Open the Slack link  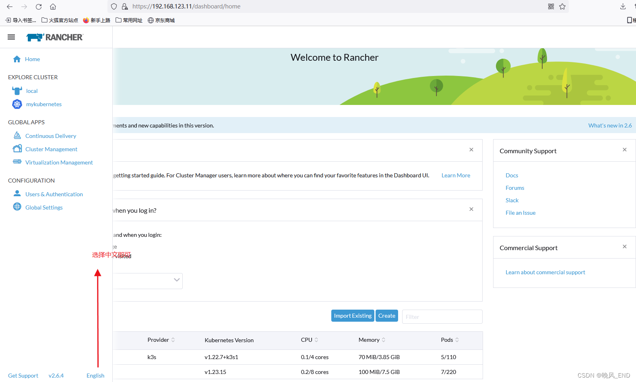click(512, 200)
